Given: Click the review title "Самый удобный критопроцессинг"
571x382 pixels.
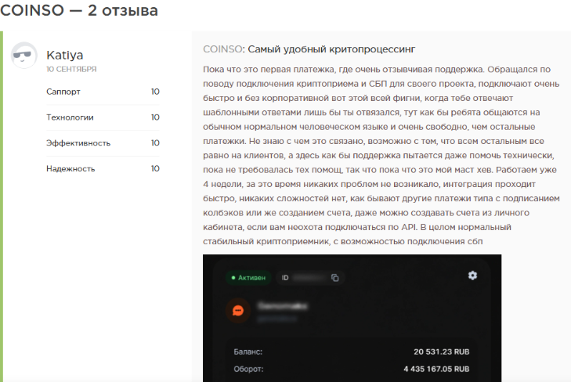Looking at the screenshot, I should coord(331,49).
